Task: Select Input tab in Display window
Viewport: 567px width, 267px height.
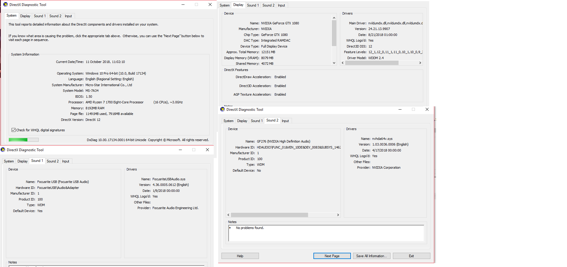Action: tap(282, 5)
